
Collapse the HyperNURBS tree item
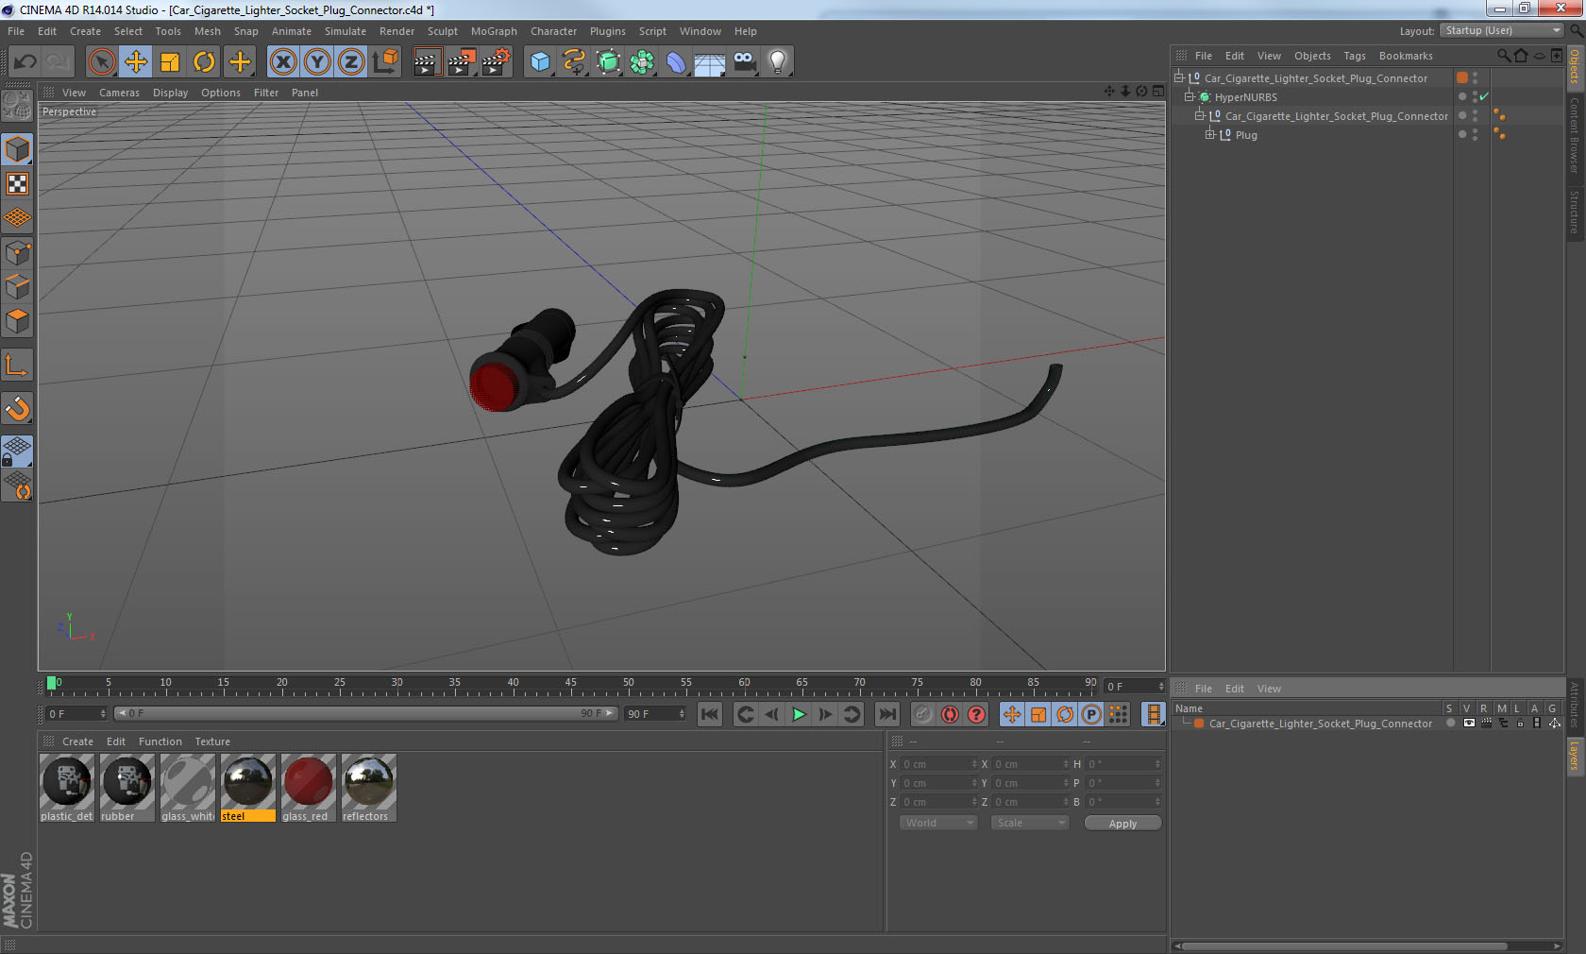1189,97
